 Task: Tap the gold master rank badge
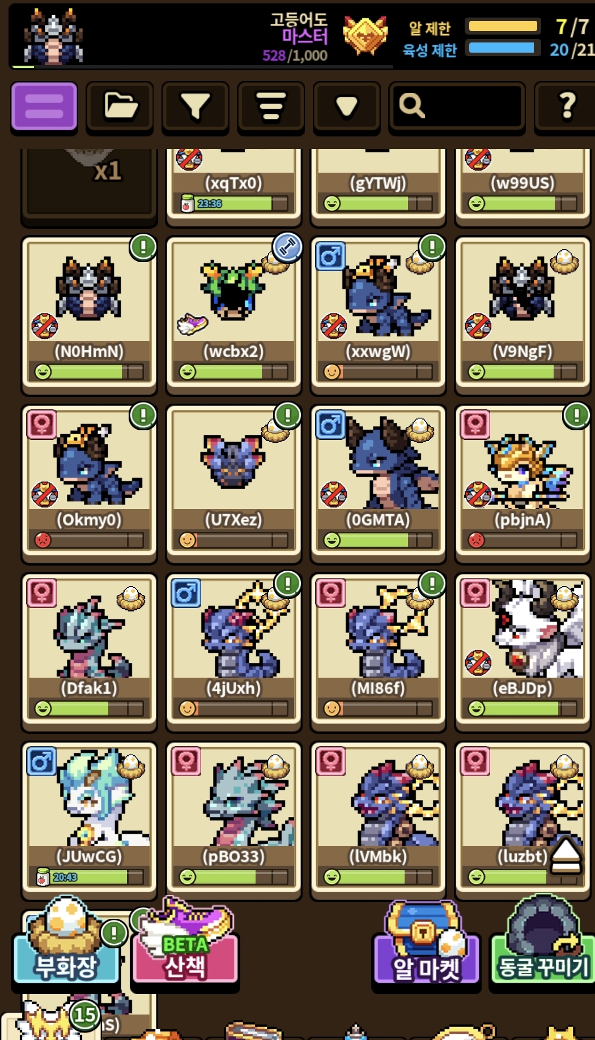tap(365, 35)
